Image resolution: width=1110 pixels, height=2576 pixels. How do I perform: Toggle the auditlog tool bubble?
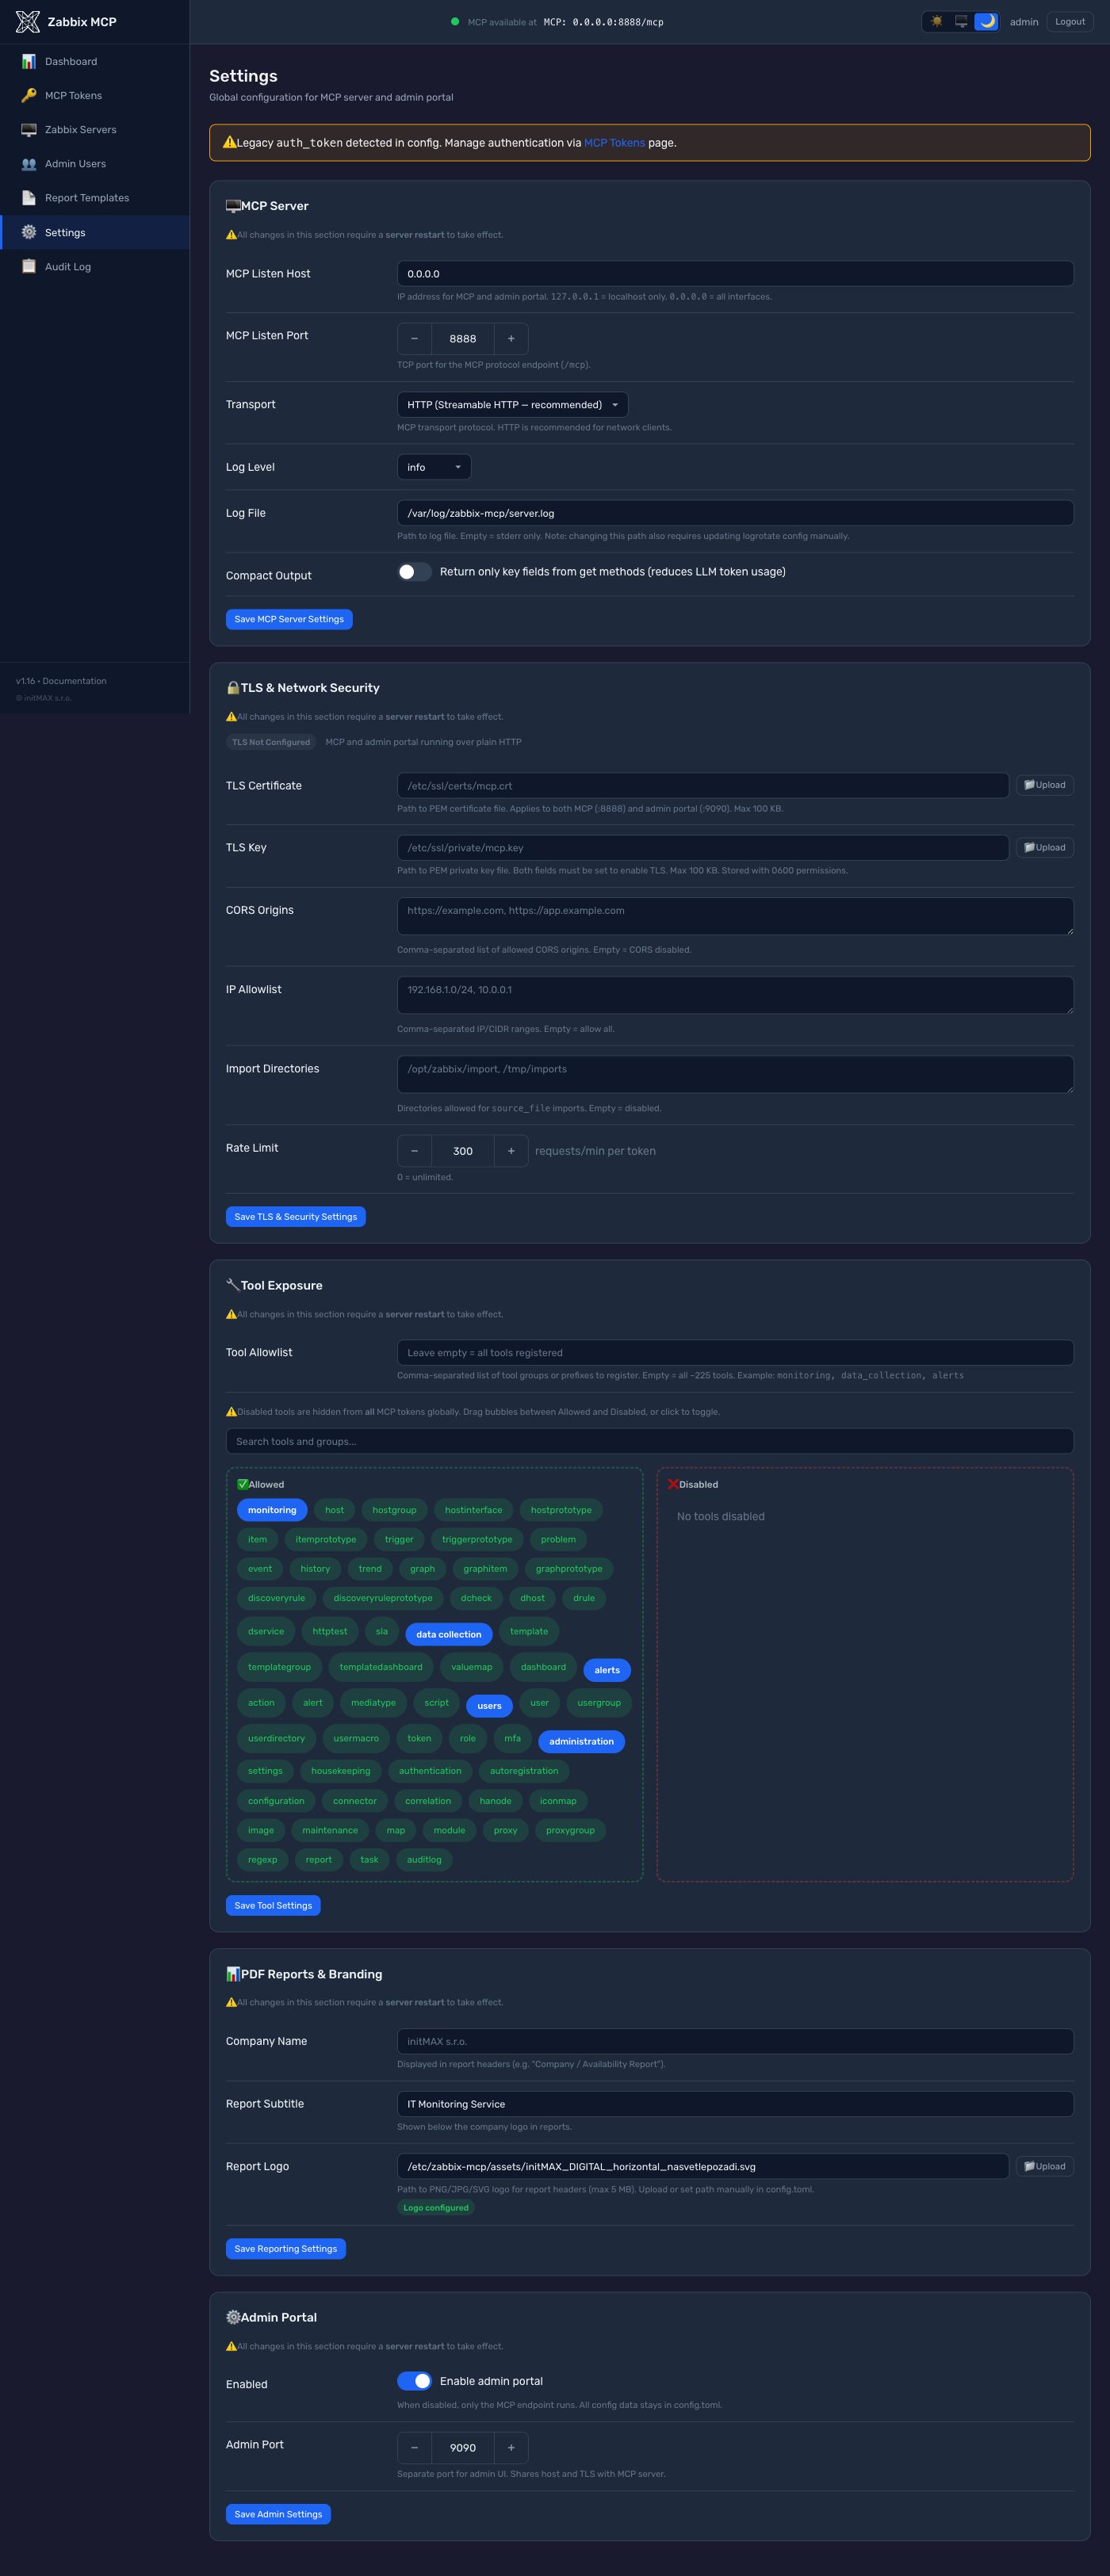tap(424, 1860)
